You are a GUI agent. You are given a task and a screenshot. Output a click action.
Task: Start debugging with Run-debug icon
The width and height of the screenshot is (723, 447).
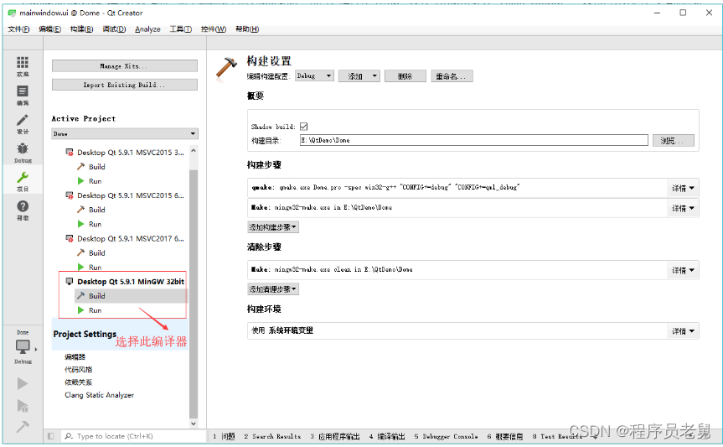(x=23, y=405)
